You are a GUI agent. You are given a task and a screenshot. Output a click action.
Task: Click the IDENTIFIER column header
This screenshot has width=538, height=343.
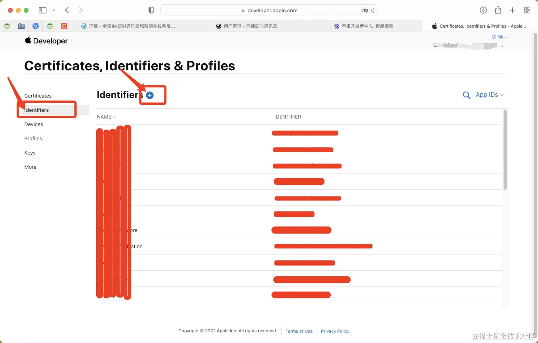click(288, 117)
